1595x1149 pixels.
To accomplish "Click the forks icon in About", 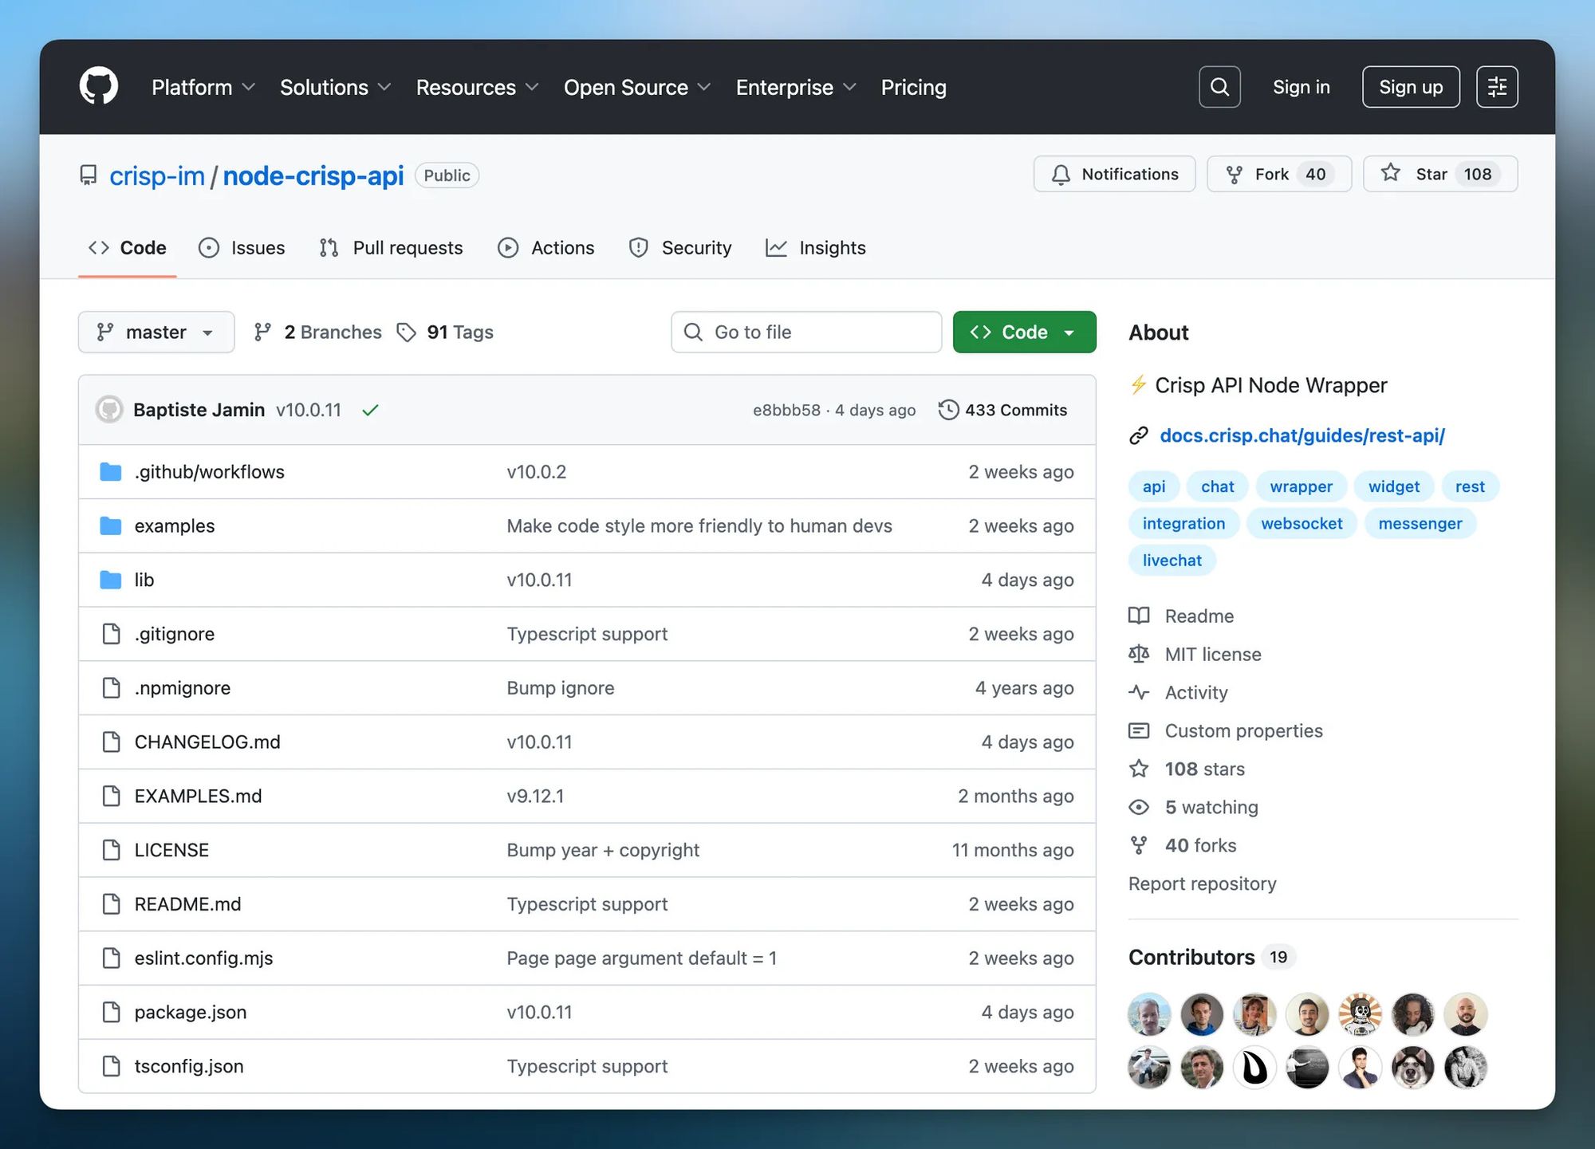I will click(x=1139, y=845).
